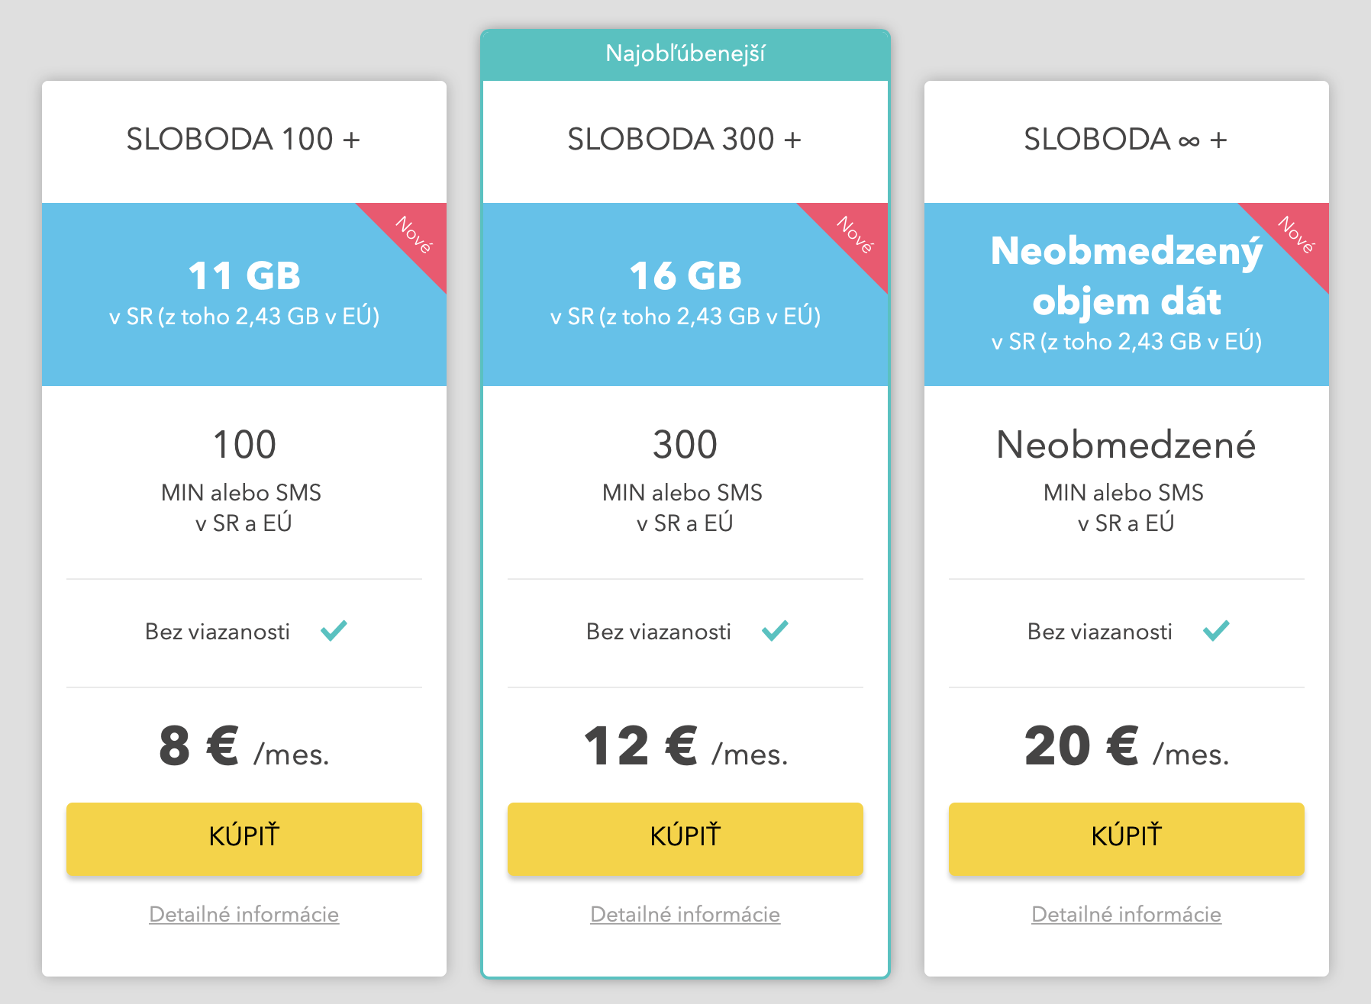Click the SLOBODA ∞ + plan title
The image size is (1371, 1004).
click(x=1126, y=140)
